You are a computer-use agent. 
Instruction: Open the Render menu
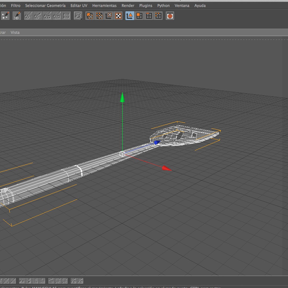coord(128,6)
